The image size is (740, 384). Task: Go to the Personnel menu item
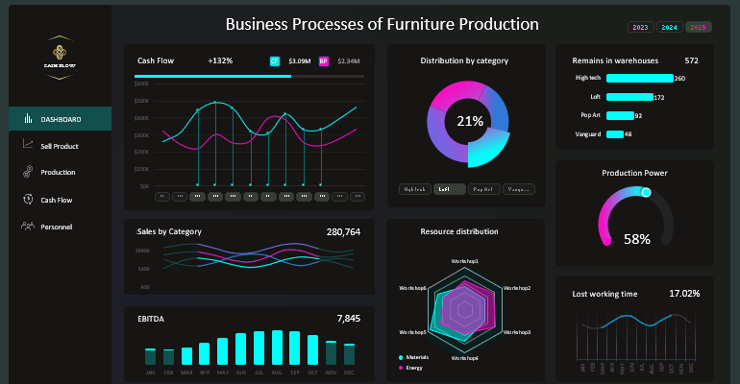click(57, 228)
